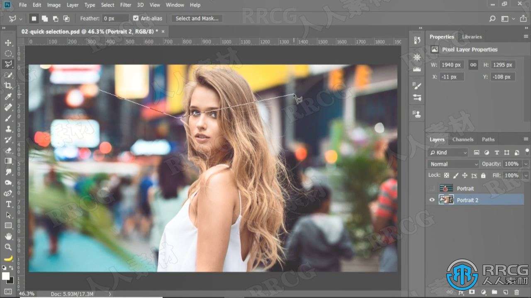Toggle Lock position icon

coord(465,175)
